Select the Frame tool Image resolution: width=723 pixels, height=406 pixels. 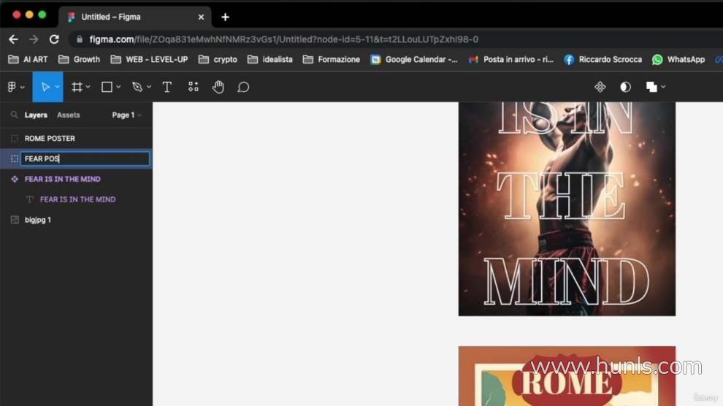(x=77, y=87)
